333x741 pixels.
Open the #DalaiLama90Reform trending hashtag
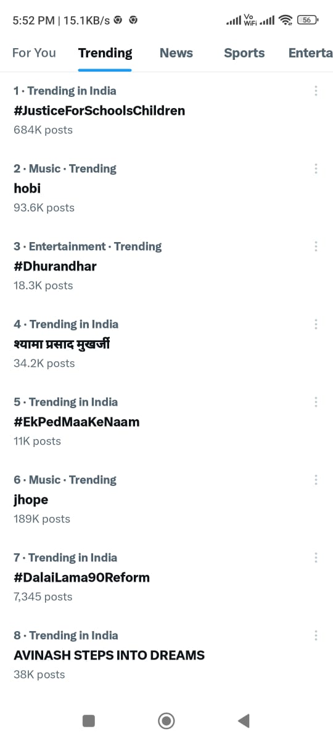81,577
